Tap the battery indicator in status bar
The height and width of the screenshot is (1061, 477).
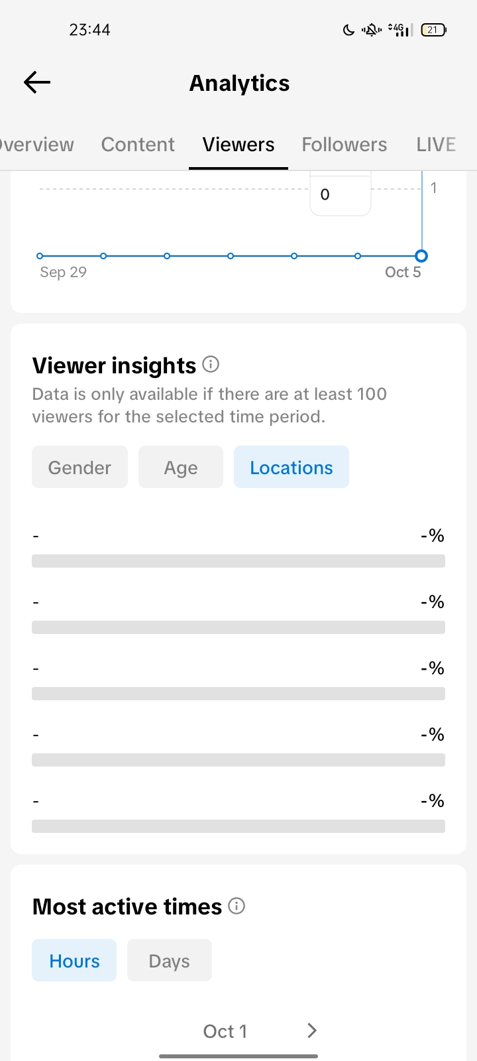(x=434, y=30)
